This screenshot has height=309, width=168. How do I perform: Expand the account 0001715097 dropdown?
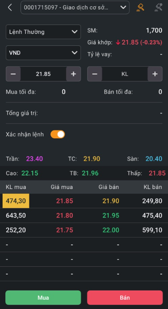coord(75,7)
